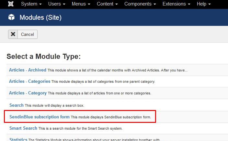228x141 pixels.
Task: Pick the Search module type
Action: [17, 105]
